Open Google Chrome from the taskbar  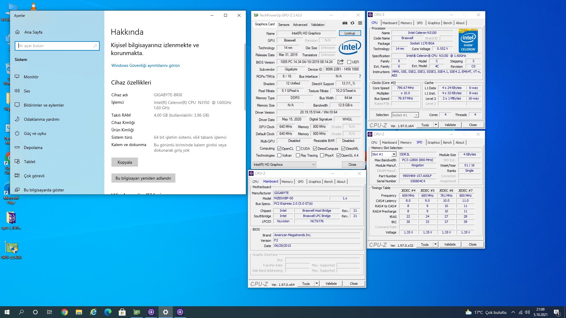click(64, 312)
